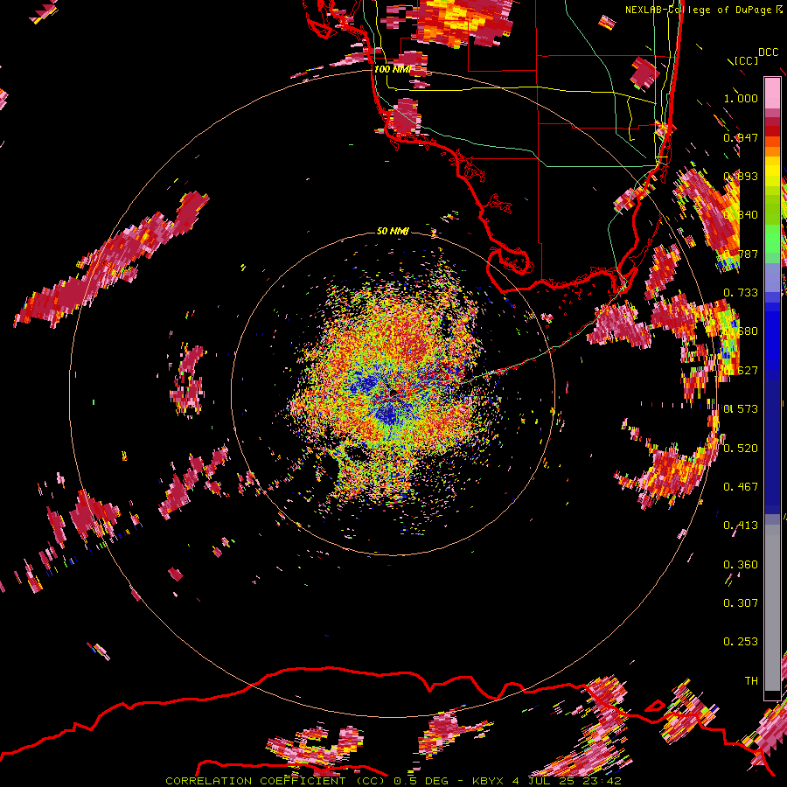This screenshot has height=787, width=787.
Task: Select the 100 NMI range ring label
Action: click(392, 69)
